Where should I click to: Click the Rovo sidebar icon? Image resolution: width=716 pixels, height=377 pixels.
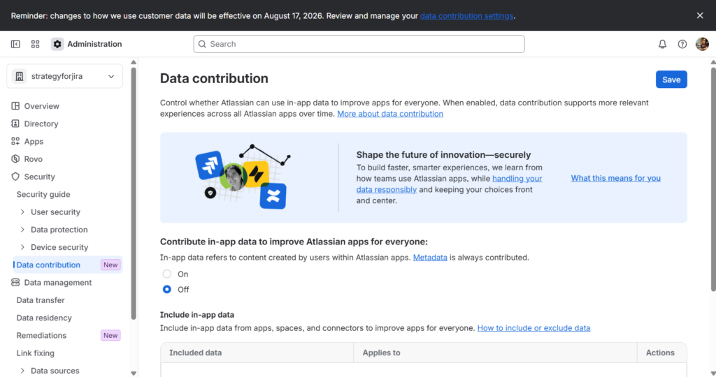point(15,159)
